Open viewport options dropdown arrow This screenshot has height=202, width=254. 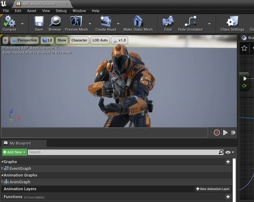click(5, 40)
